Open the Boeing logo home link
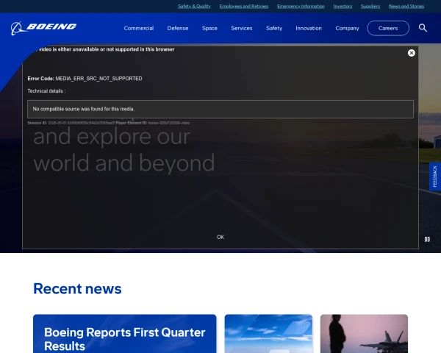Image resolution: width=441 pixels, height=353 pixels. 43,28
